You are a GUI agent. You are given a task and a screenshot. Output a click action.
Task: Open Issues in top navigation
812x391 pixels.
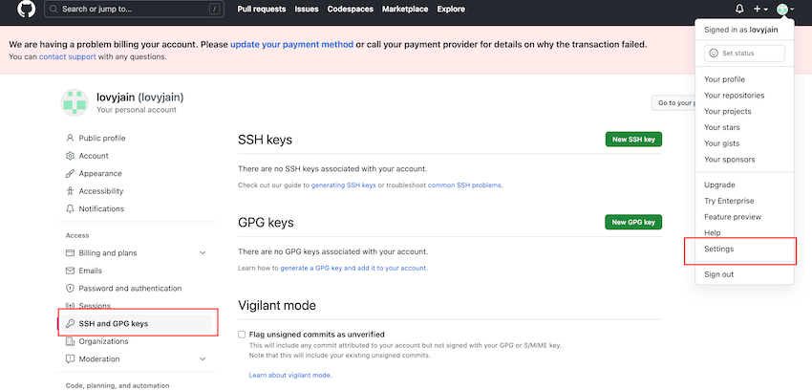(307, 9)
